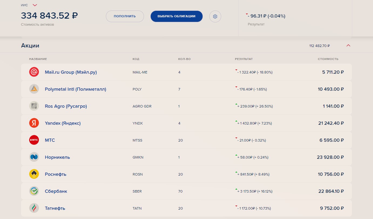The height and width of the screenshot is (219, 373).
Task: Click the Polymetal logo icon
Action: (x=34, y=89)
